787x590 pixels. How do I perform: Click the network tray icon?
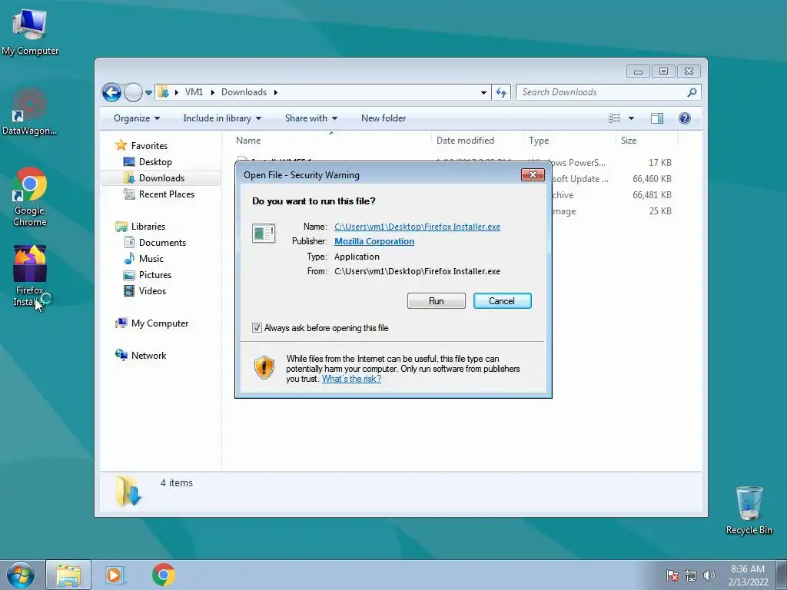tap(691, 575)
